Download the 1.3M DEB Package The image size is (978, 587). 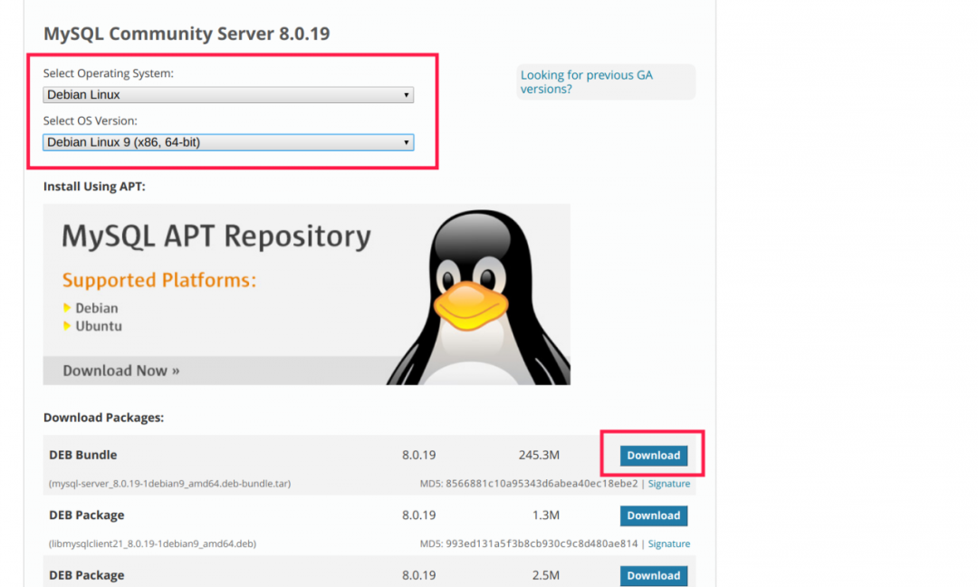[654, 515]
